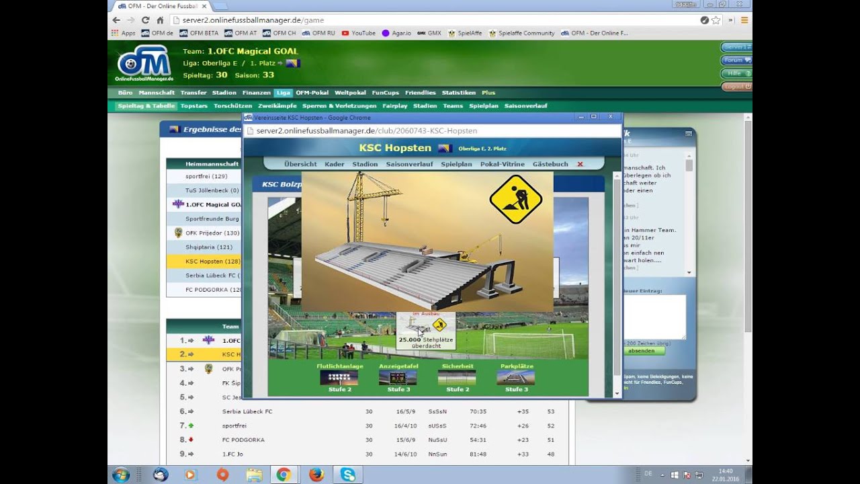The height and width of the screenshot is (484, 860).
Task: Reload the page in Chrome
Action: [145, 20]
